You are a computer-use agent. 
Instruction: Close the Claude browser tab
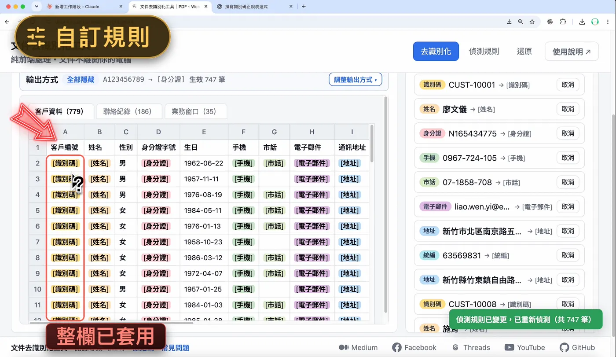[121, 7]
